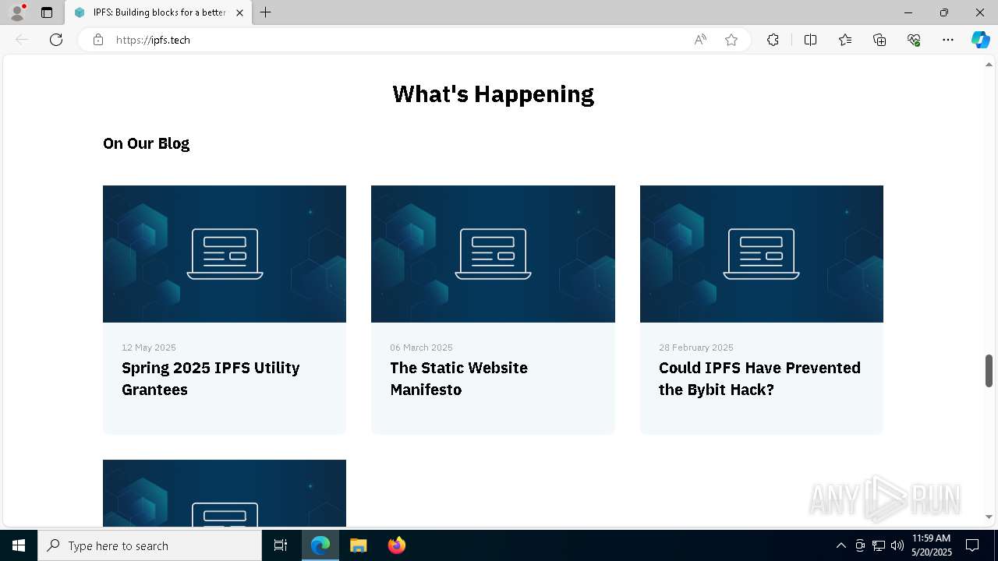
Task: Click the 06 March 2025 date text
Action: 421,348
